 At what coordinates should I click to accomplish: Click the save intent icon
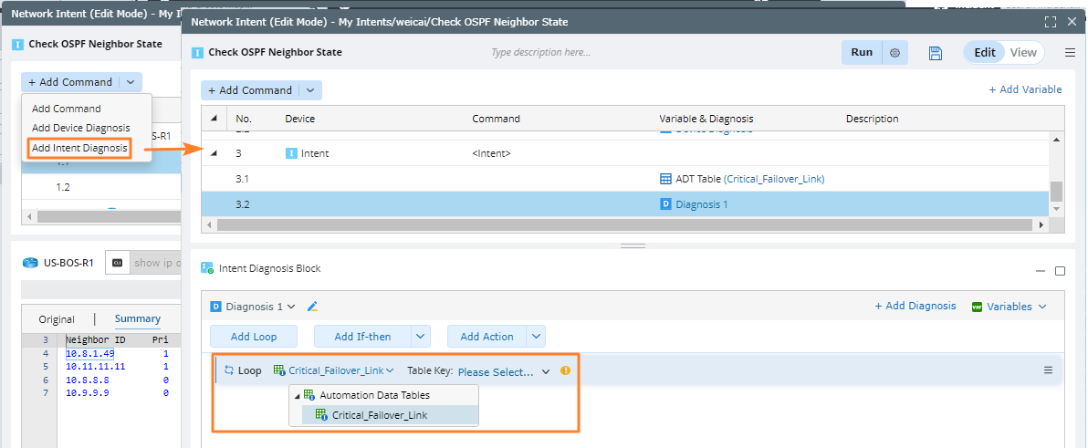pyautogui.click(x=935, y=53)
